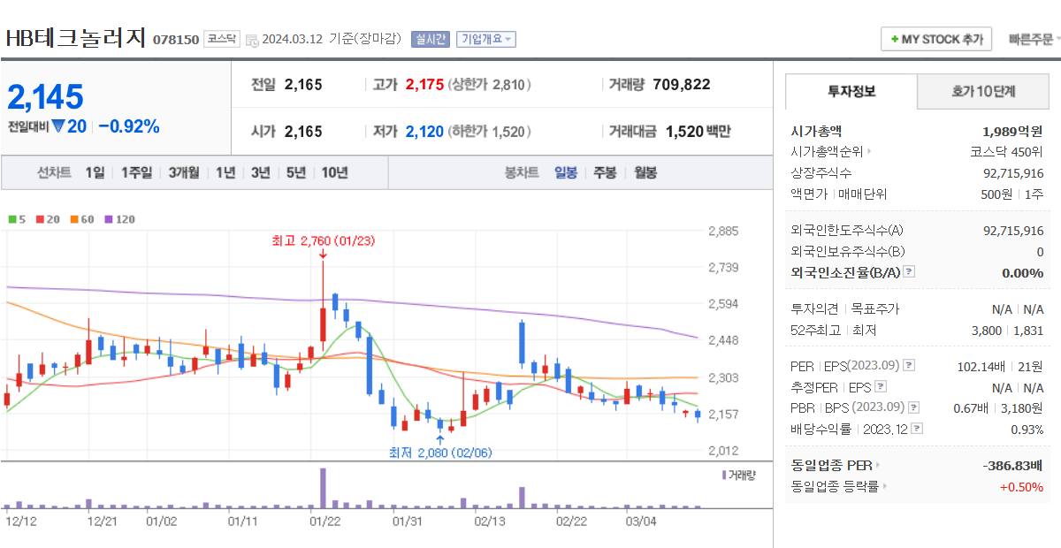The width and height of the screenshot is (1061, 548).
Task: Click the -0.92% change rate
Action: pos(129,126)
